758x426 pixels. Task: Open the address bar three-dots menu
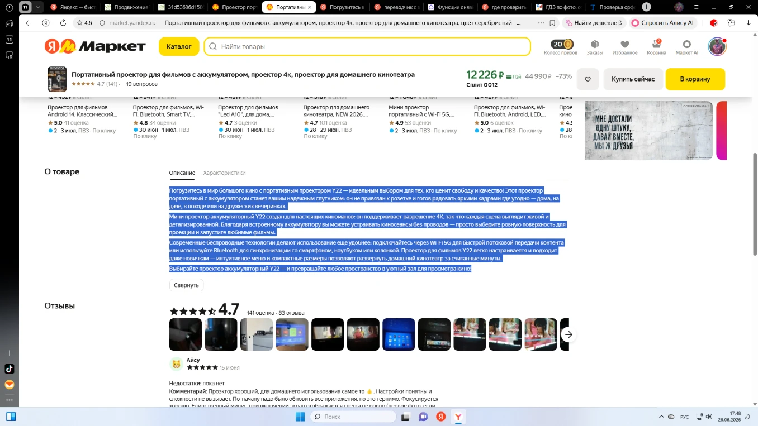click(541, 23)
